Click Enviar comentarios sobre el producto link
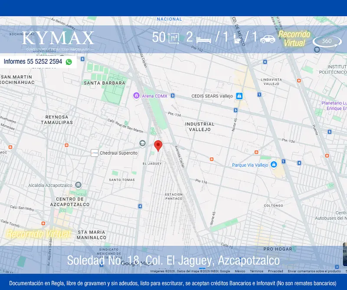 coord(314,271)
